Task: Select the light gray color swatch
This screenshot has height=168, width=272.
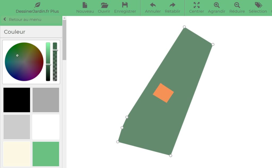Action: [x=17, y=127]
